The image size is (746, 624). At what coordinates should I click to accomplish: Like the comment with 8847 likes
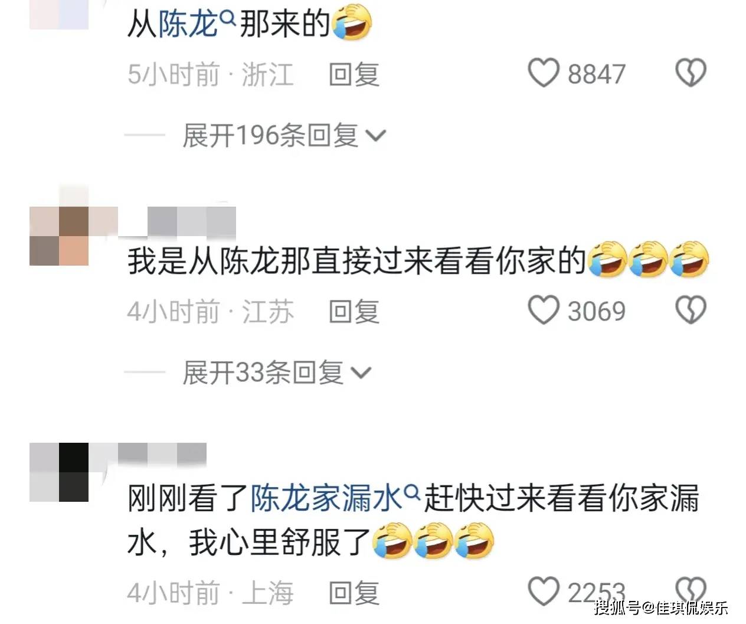tap(543, 73)
